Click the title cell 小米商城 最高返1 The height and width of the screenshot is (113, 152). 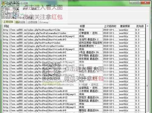click(91, 91)
